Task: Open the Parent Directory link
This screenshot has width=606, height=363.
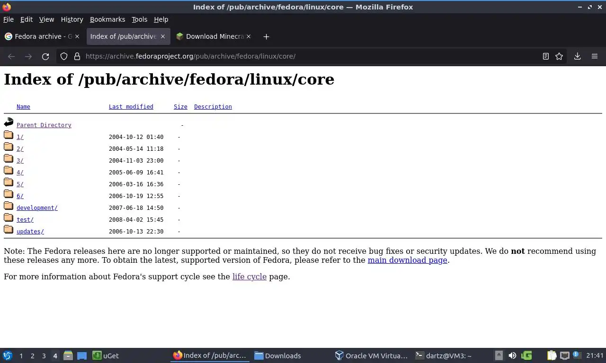Action: pyautogui.click(x=44, y=125)
